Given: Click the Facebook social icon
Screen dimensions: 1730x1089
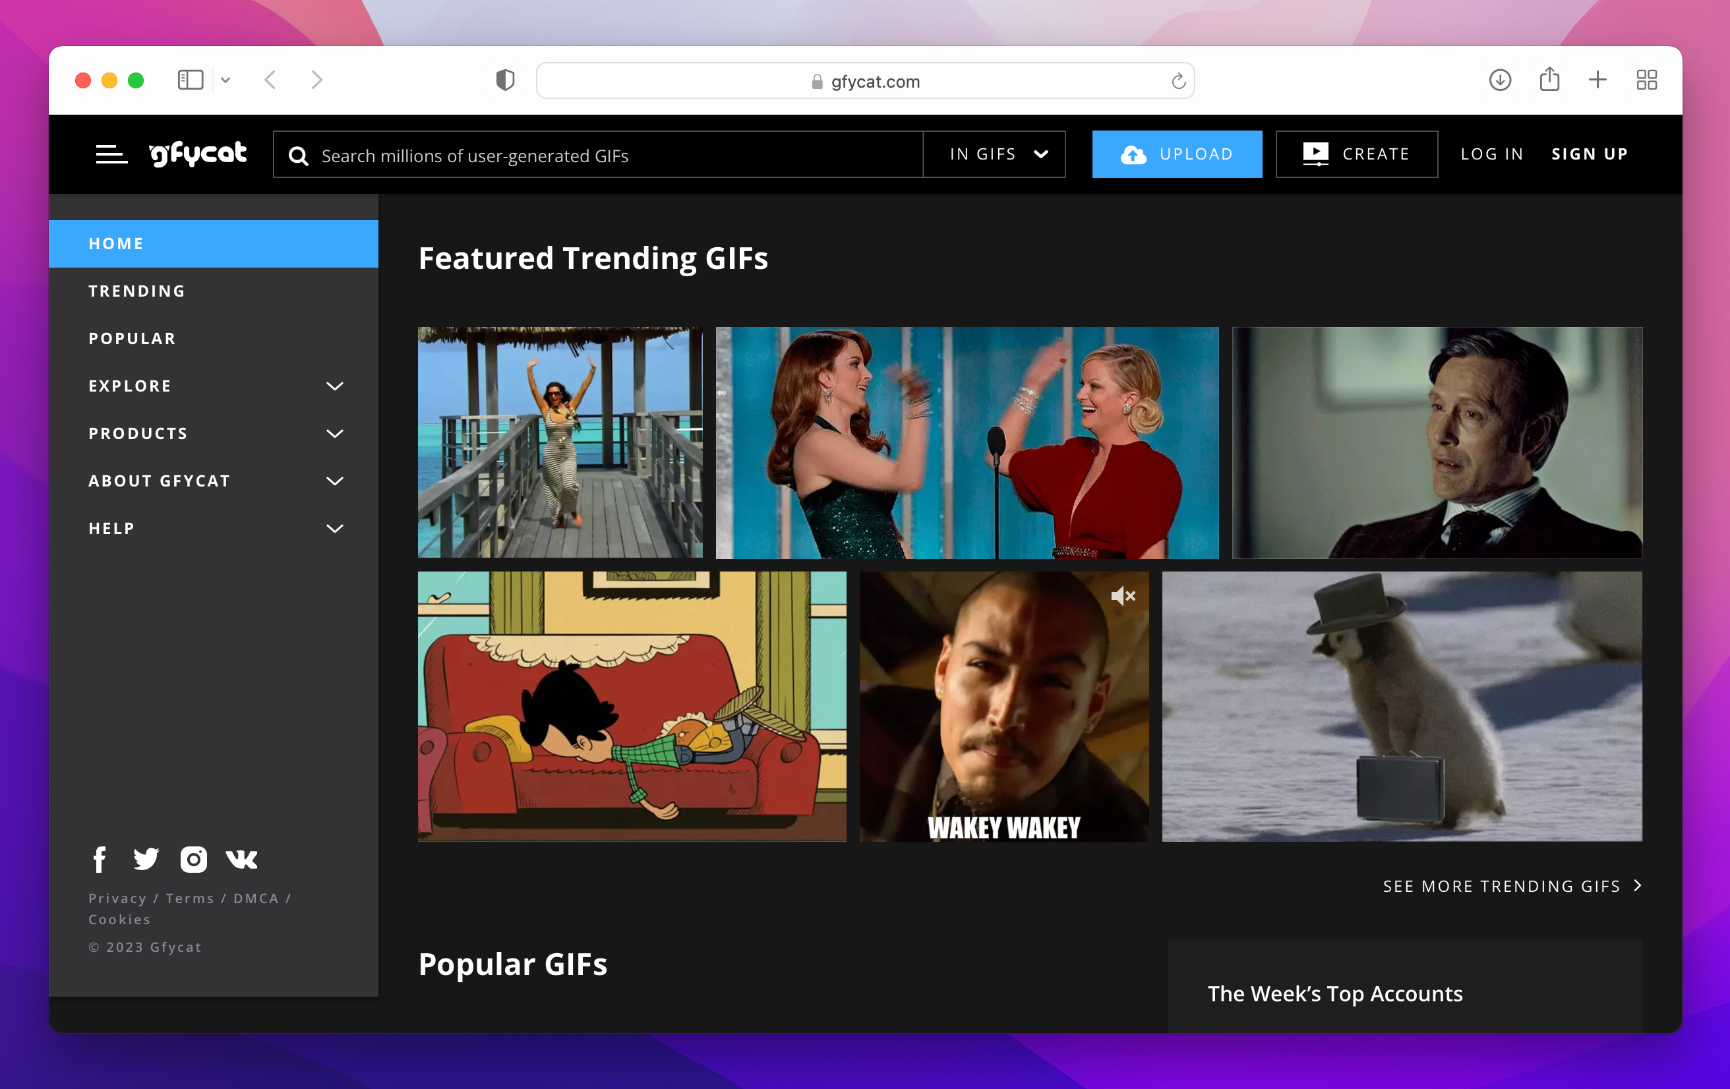Looking at the screenshot, I should (x=99, y=858).
